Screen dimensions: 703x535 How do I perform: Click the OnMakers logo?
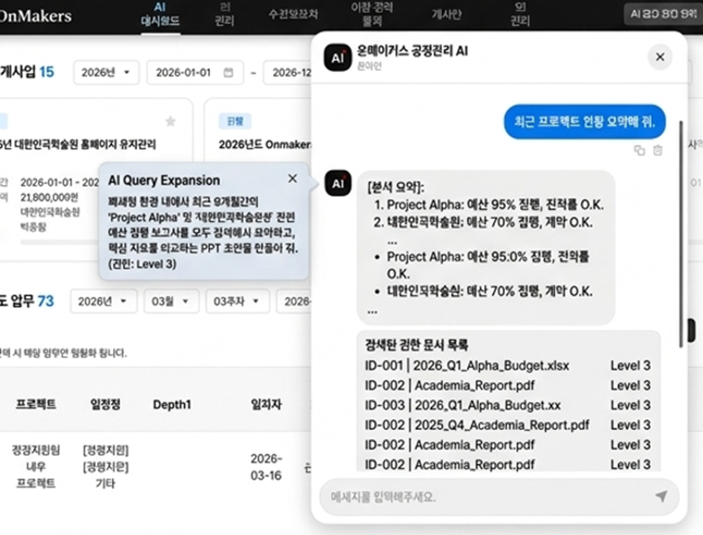(x=36, y=16)
